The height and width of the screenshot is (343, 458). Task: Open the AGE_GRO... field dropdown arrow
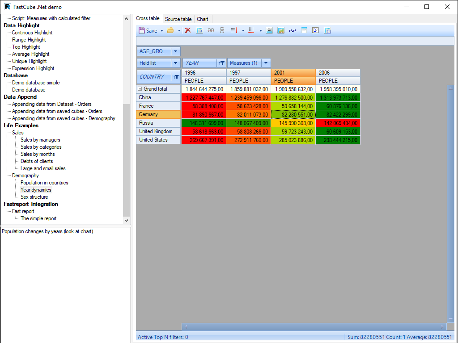click(176, 51)
